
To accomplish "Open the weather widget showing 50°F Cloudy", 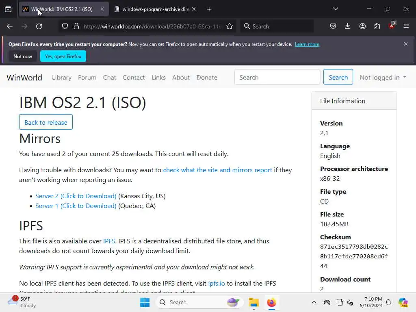I will click(x=22, y=302).
